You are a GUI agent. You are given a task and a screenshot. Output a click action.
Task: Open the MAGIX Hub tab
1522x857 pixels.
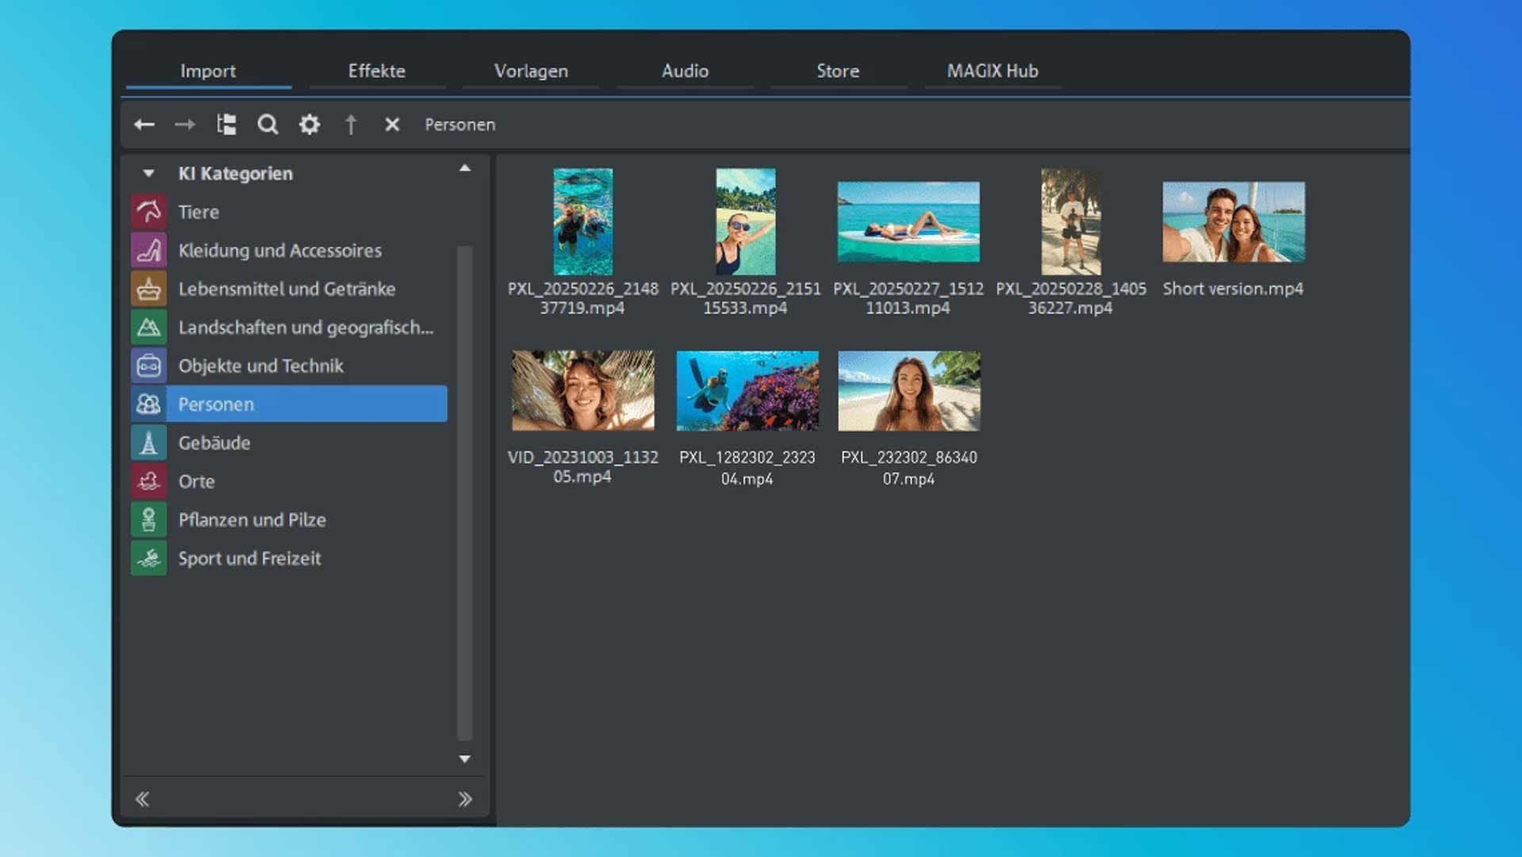(992, 71)
